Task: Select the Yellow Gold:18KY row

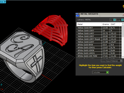Action: (99, 36)
